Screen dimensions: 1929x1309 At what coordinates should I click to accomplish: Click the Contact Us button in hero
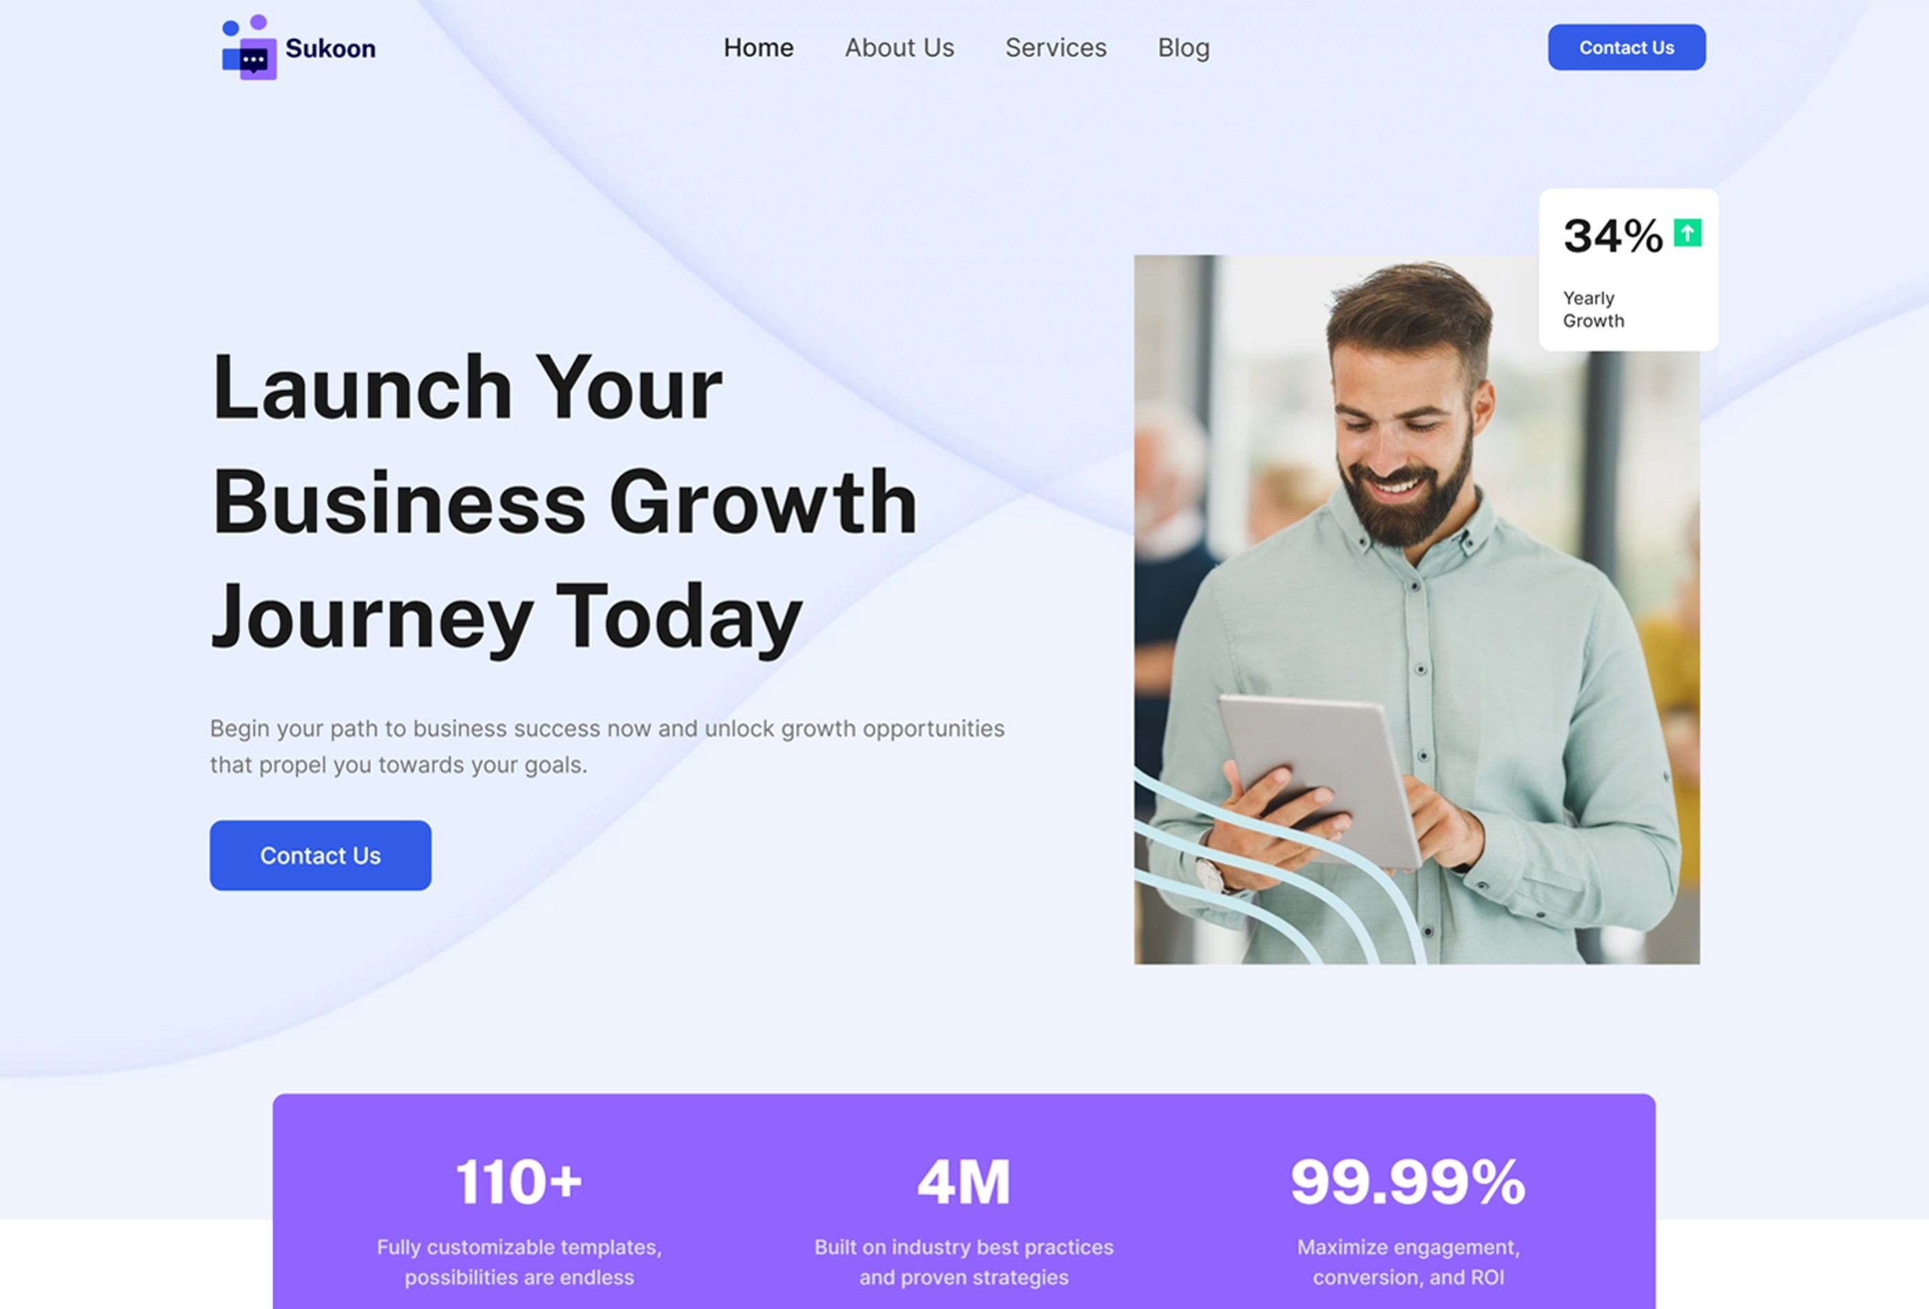pos(320,855)
